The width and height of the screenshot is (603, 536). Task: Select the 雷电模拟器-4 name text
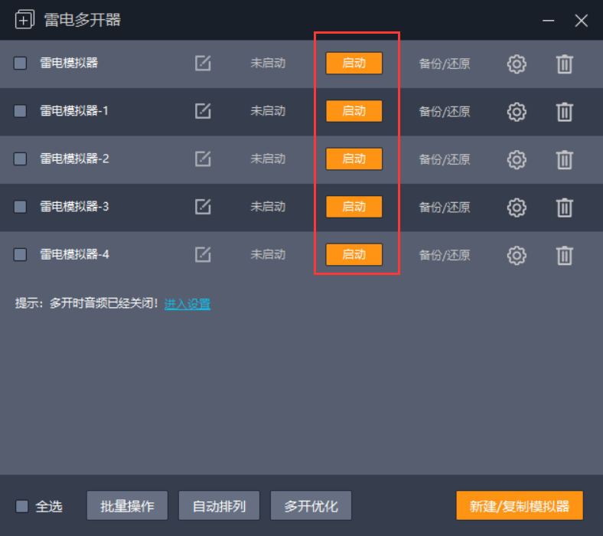74,254
